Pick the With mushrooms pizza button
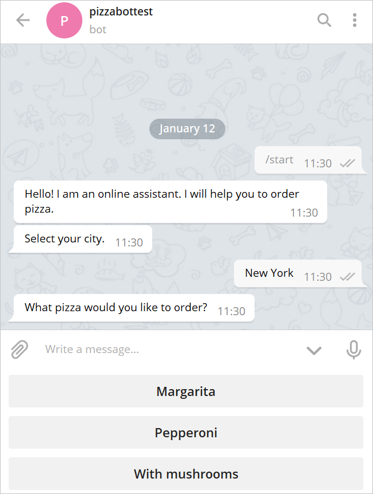The height and width of the screenshot is (494, 373). (x=186, y=474)
